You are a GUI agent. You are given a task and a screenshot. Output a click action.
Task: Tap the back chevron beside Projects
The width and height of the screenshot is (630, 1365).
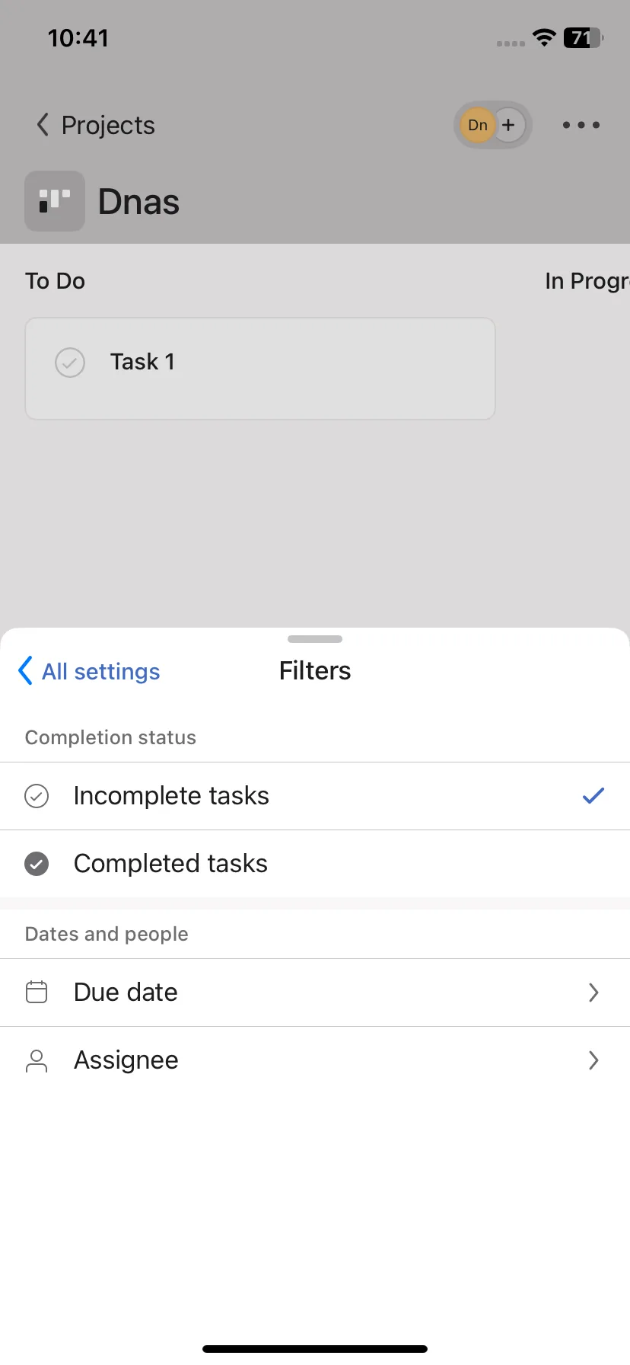tap(43, 124)
